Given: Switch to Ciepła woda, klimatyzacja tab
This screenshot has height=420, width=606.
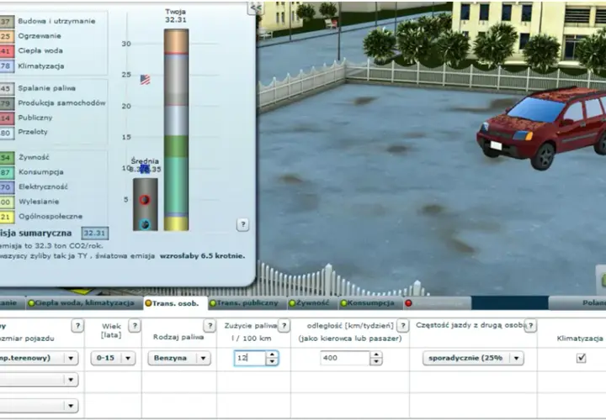Looking at the screenshot, I should pos(84,303).
